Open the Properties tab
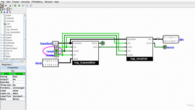The image size is (195, 110). pos(13,68)
